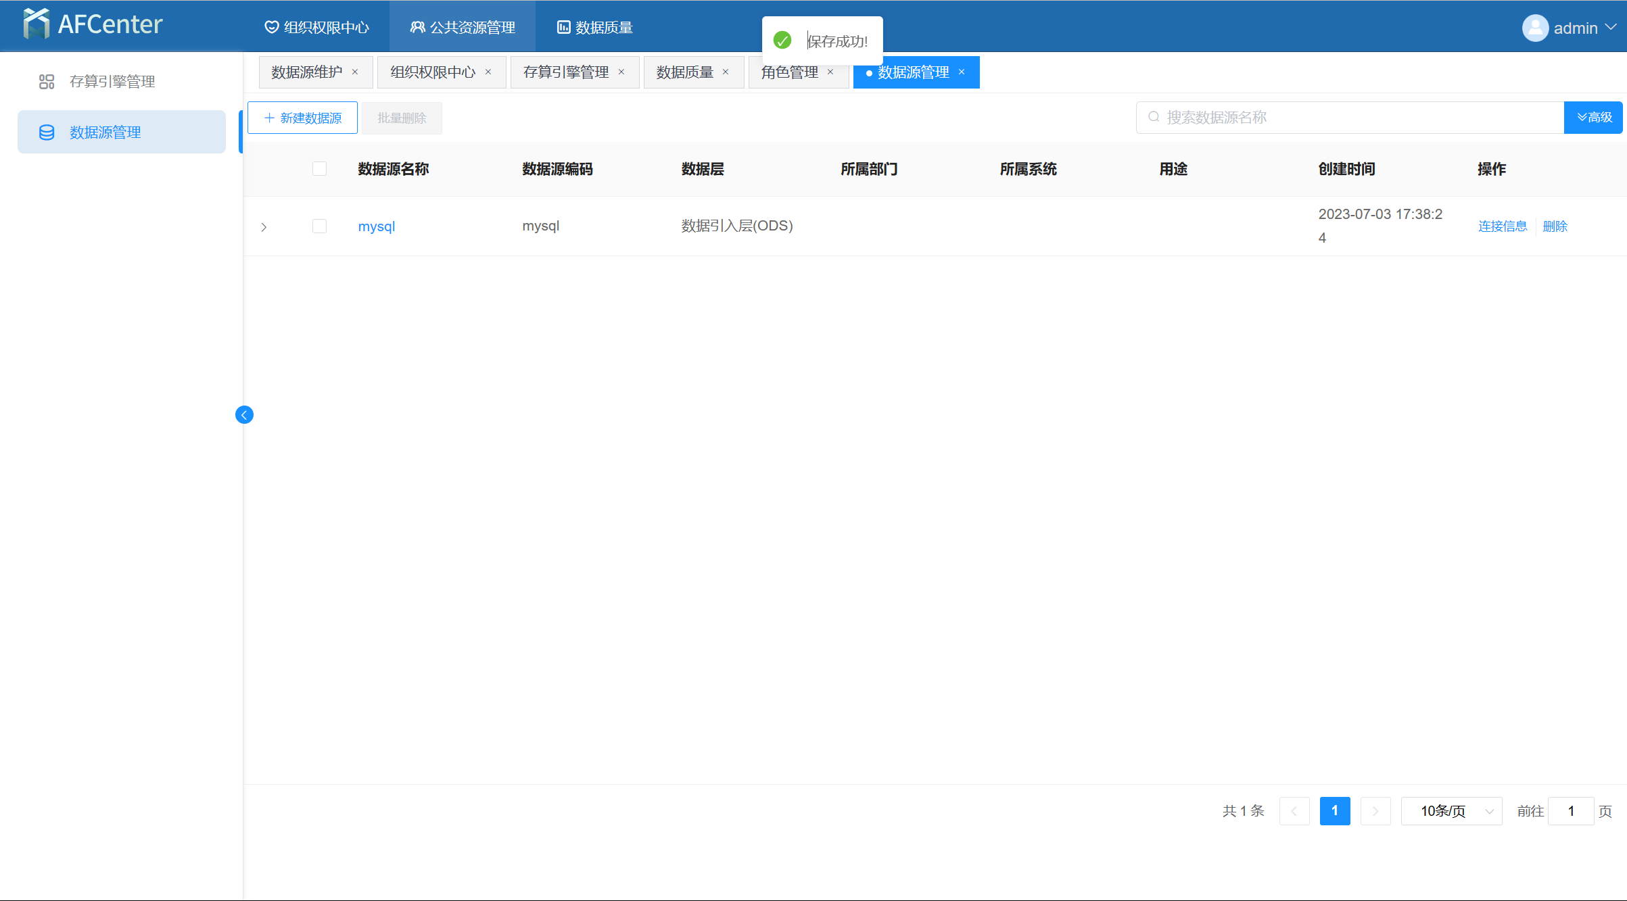Open 存算引擎管理 in the sidebar
This screenshot has height=901, width=1627.
click(x=112, y=82)
